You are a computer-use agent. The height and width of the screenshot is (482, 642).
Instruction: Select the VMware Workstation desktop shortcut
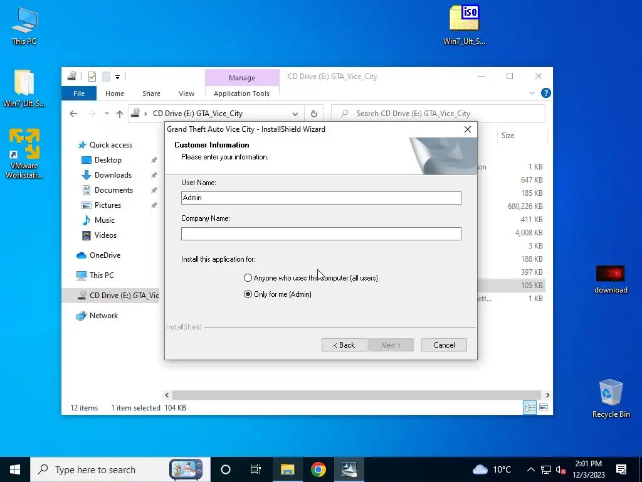pyautogui.click(x=24, y=154)
